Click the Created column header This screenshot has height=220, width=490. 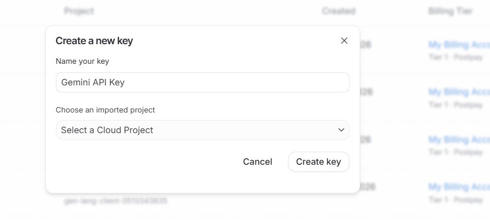pos(338,11)
